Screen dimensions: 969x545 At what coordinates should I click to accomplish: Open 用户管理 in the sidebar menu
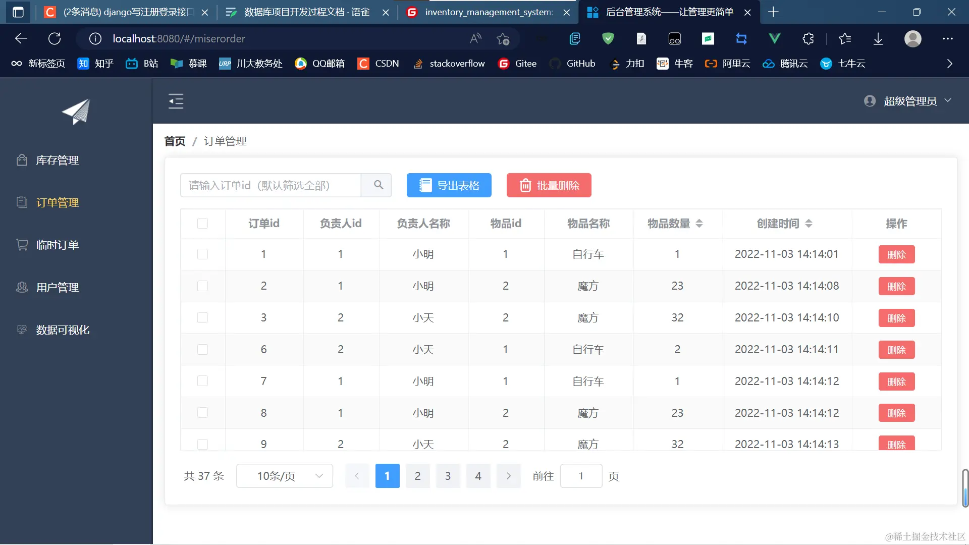[x=76, y=287]
